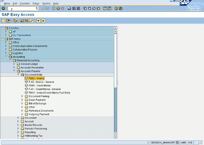Click the yellow Exit (log off) icon

[58, 9]
